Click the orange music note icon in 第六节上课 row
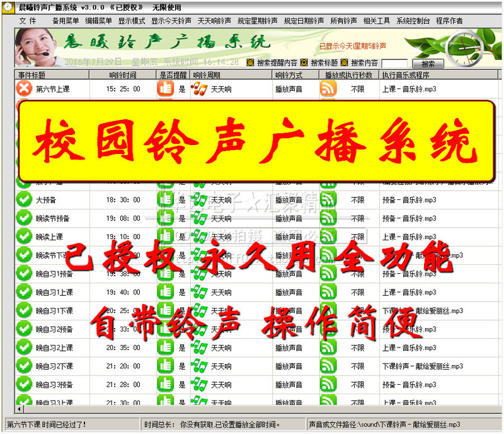Screen dimensions: 504x434 199,88
